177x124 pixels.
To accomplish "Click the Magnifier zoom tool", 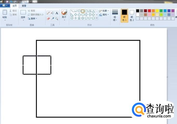I will pos(57,19).
